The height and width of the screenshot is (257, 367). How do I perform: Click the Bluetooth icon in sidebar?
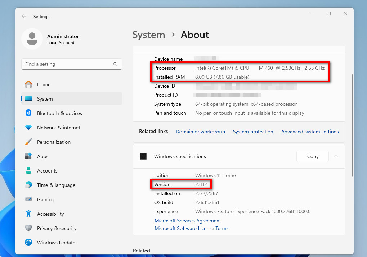pyautogui.click(x=28, y=113)
